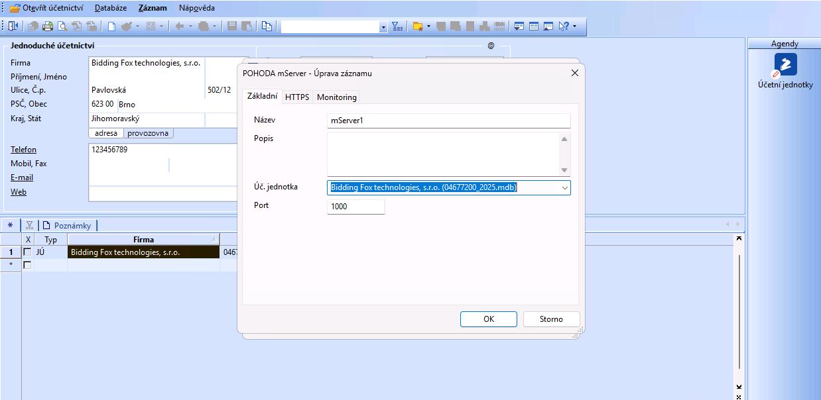Tick the checkbox in row 1
821x400 pixels.
(28, 252)
